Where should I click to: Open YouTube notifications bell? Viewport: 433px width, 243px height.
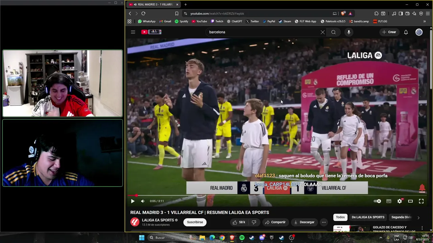[x=406, y=32]
